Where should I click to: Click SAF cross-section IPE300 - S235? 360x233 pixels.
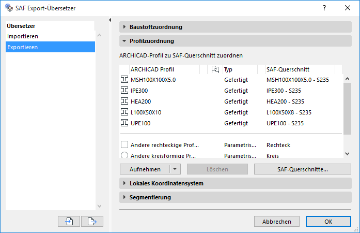(284, 91)
